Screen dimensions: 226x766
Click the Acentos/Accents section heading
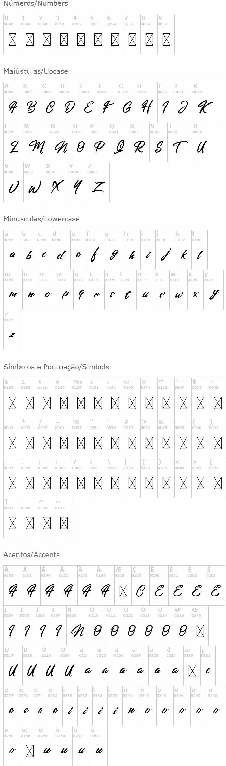pos(31,555)
